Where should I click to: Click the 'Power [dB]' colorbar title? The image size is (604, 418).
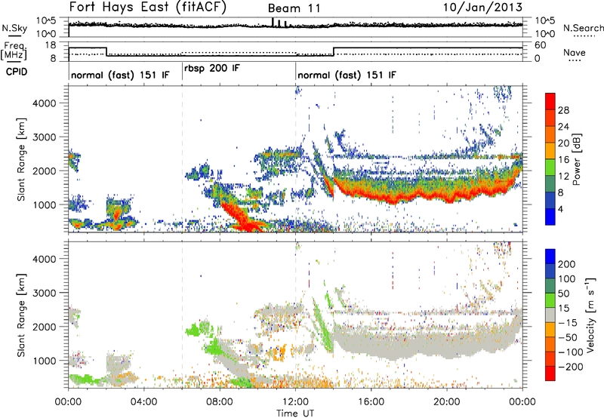pos(577,159)
